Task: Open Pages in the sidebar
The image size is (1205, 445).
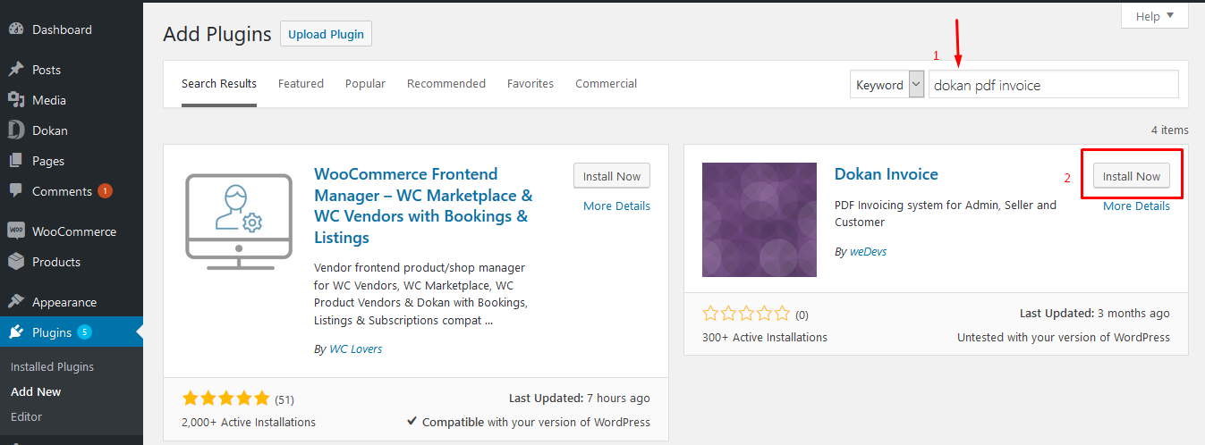Action: click(48, 161)
